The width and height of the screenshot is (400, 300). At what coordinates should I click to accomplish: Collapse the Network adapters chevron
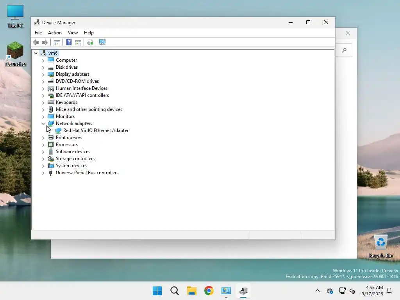point(43,123)
